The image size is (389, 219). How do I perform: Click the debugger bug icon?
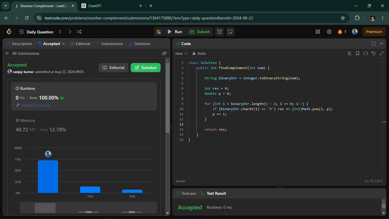pos(159,32)
